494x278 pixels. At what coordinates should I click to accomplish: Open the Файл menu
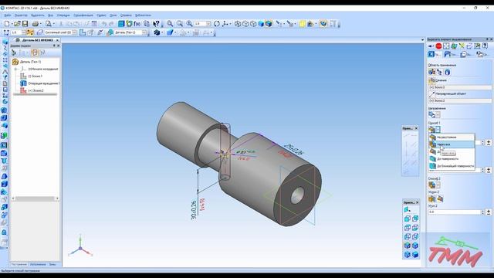coord(8,15)
